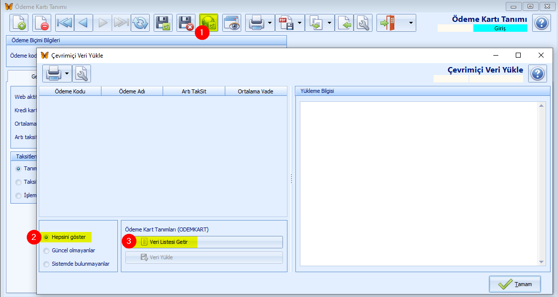
Task: Go to the first record
Action: coord(65,23)
